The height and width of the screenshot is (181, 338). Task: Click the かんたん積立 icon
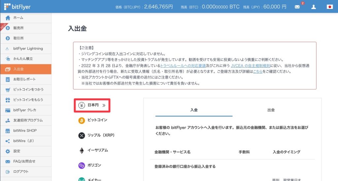click(x=8, y=59)
